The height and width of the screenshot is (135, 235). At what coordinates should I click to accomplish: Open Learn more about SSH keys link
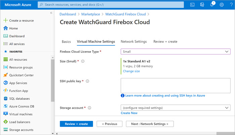165,96
